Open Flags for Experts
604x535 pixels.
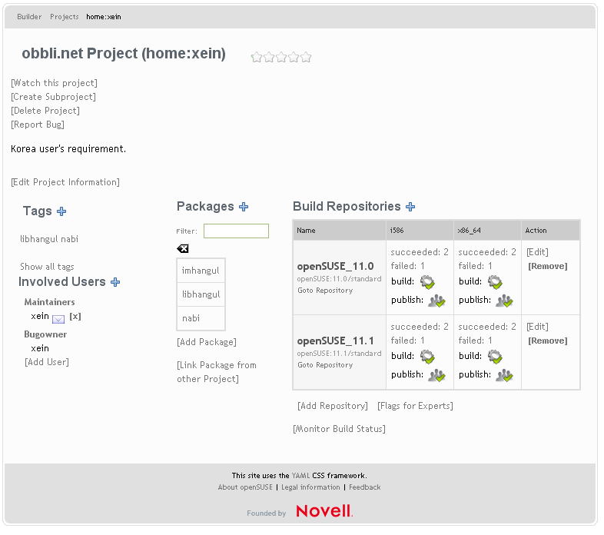pos(415,407)
